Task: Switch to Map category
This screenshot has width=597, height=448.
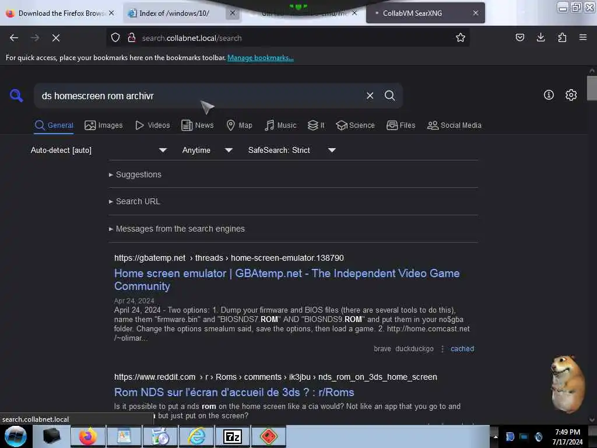Action: (240, 125)
